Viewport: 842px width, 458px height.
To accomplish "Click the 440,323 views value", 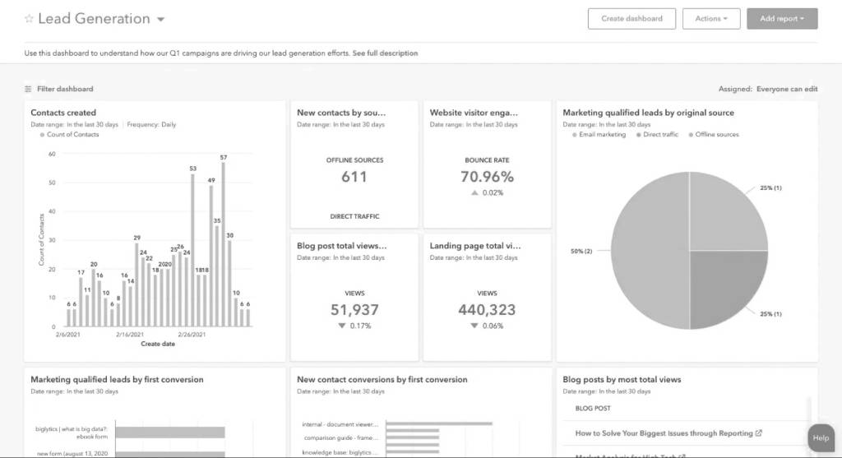I will (x=487, y=310).
